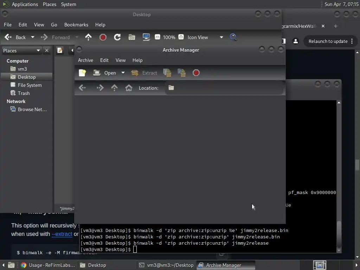
Task: Zoom in file manager view
Action: pyautogui.click(x=181, y=37)
